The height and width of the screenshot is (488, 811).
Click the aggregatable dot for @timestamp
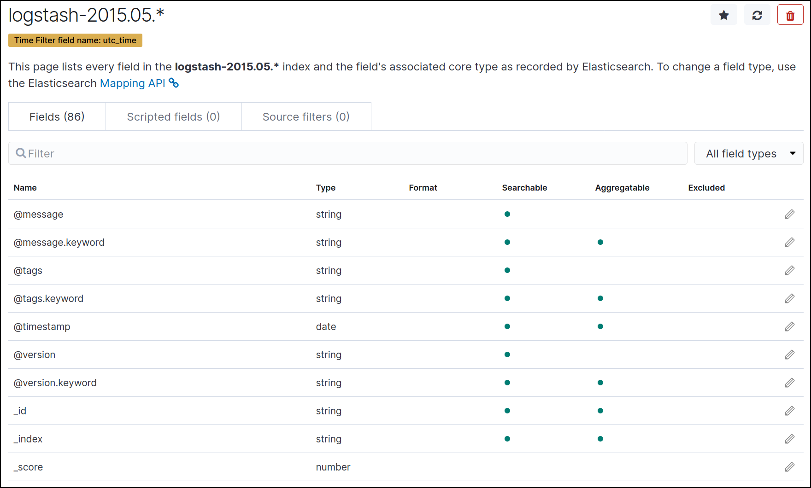pyautogui.click(x=600, y=326)
